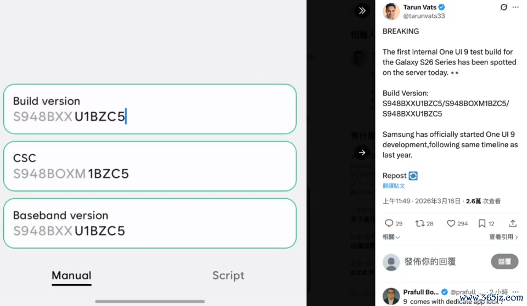Click own profile avatar beside reply box

(391, 262)
